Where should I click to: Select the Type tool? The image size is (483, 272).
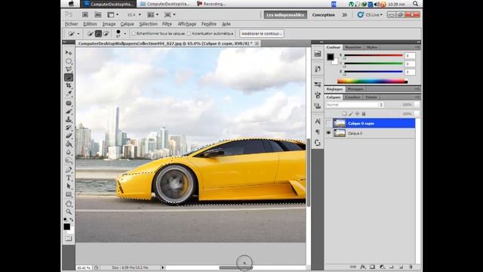69,178
